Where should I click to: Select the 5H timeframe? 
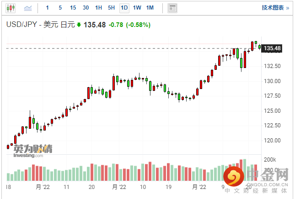pos(112,8)
